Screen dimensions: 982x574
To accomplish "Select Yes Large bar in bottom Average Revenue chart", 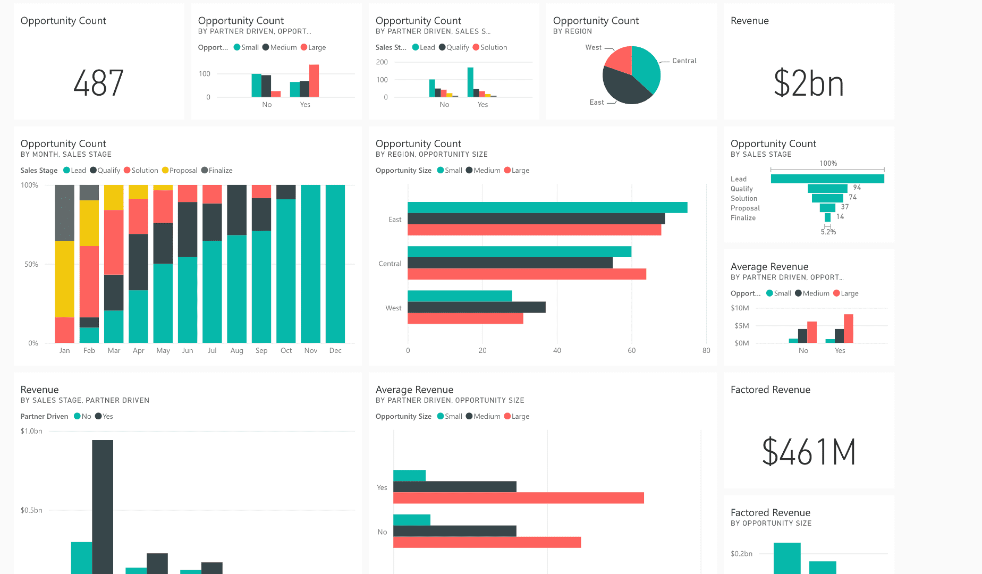I will [x=519, y=498].
